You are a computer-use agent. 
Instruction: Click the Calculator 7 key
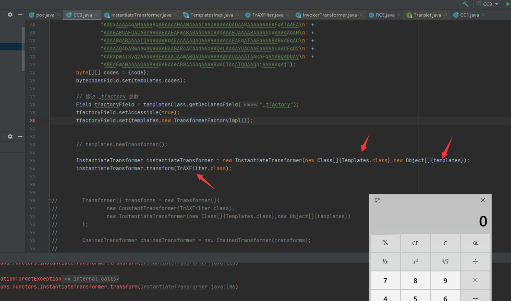tap(385, 280)
